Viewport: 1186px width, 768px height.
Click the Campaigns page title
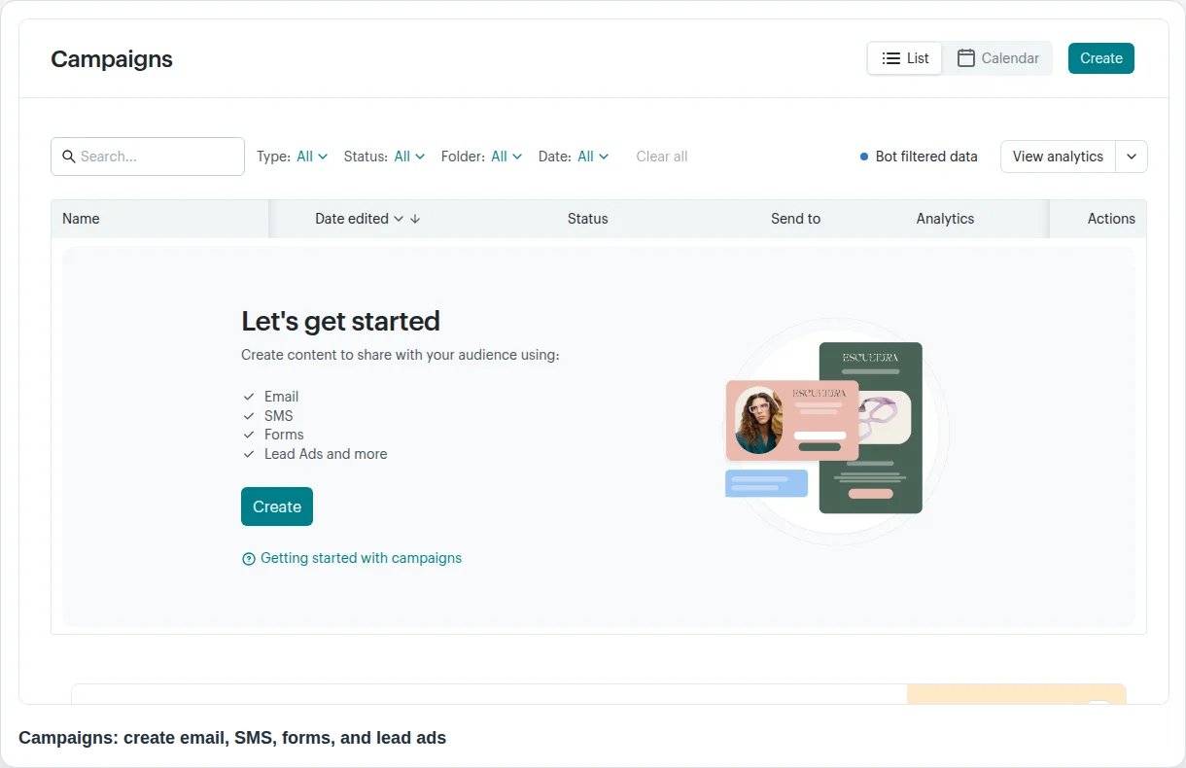click(112, 59)
